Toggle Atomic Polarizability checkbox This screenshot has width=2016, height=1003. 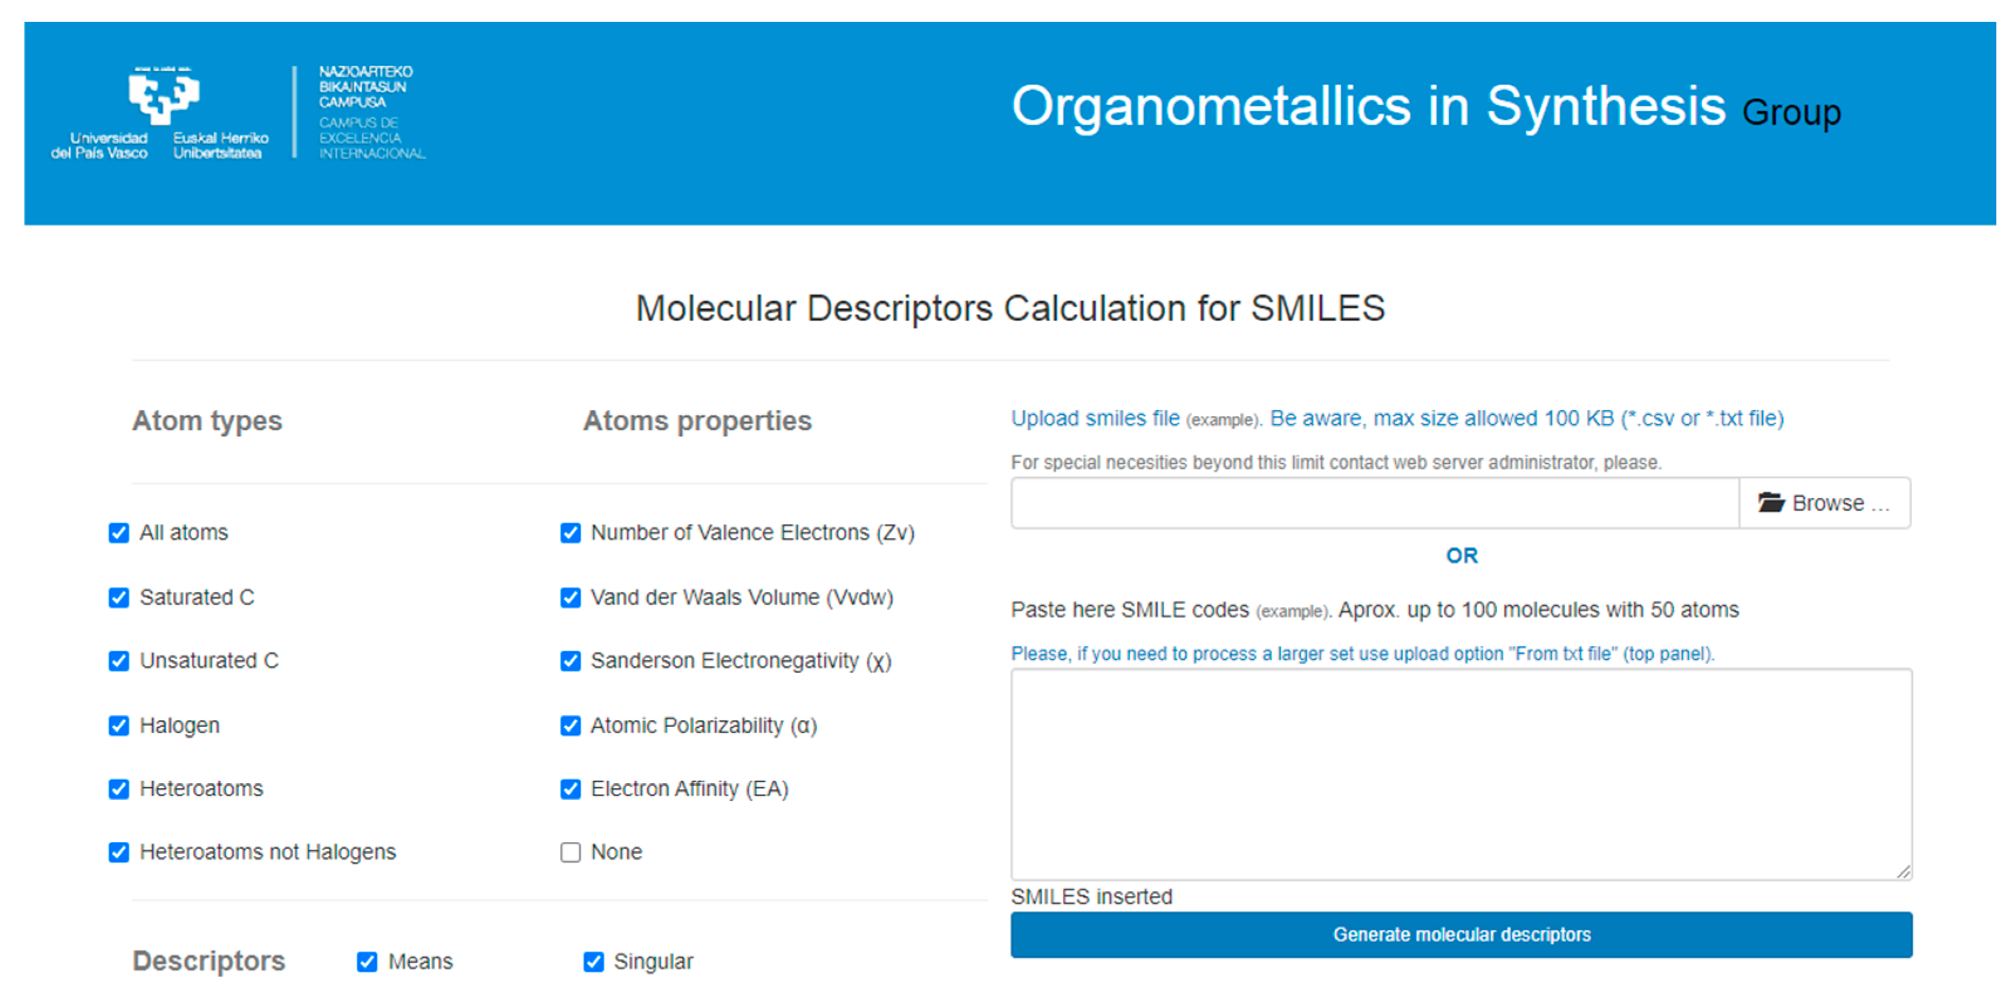570,726
